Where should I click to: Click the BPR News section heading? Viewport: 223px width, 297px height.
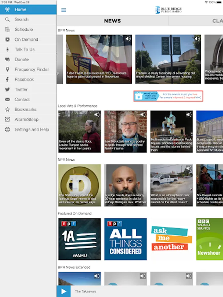click(x=66, y=30)
